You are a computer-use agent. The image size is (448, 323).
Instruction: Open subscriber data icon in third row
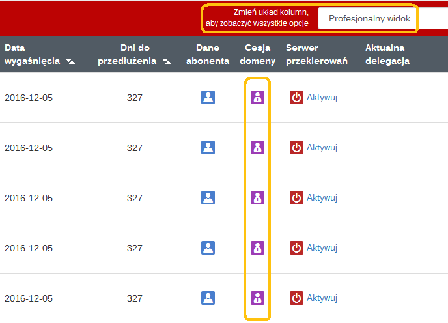coord(208,197)
